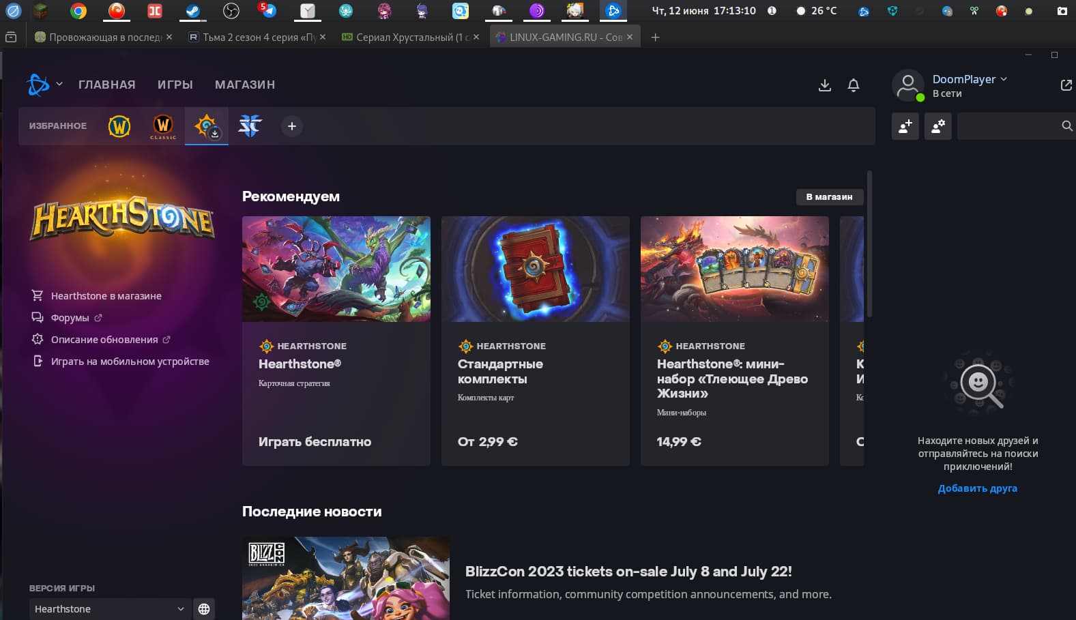1076x620 pixels.
Task: Open Описание обновления link
Action: (x=104, y=340)
